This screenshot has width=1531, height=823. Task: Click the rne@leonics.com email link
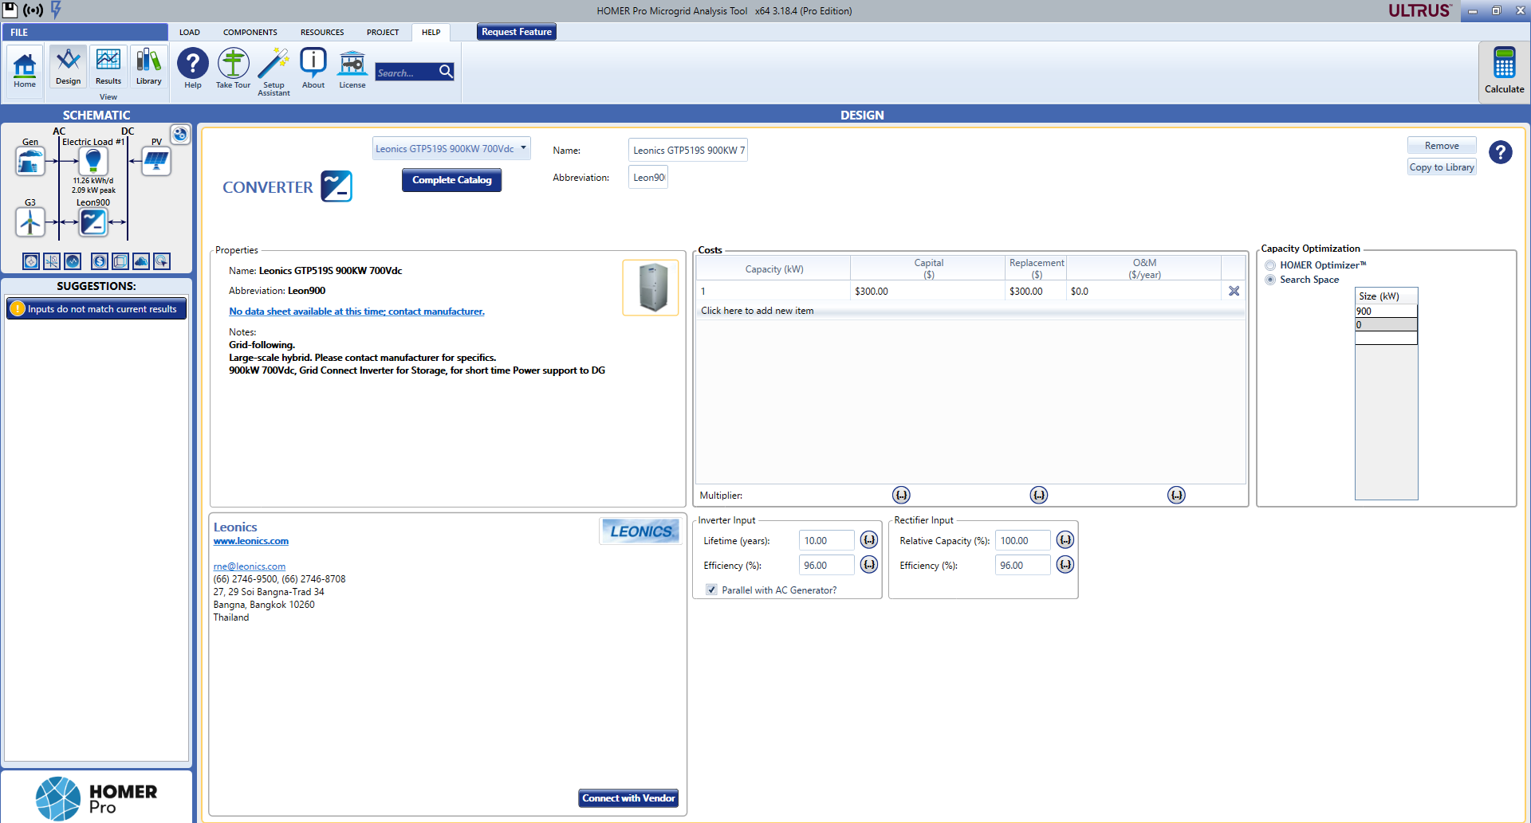coord(249,566)
